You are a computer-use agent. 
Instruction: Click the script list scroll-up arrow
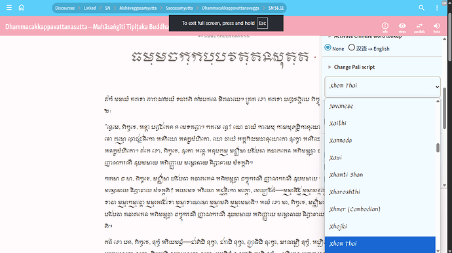click(x=438, y=101)
